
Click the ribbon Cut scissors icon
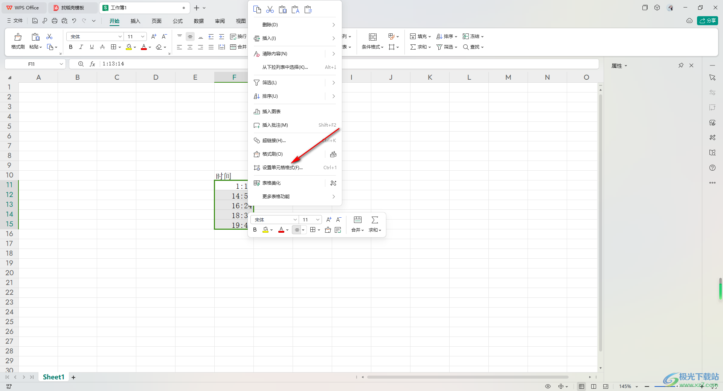coord(49,36)
